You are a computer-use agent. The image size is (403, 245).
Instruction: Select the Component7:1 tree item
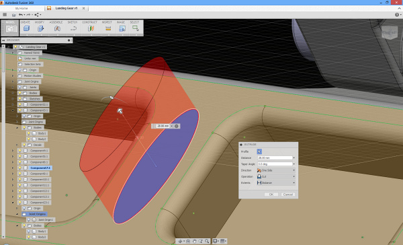click(40, 168)
